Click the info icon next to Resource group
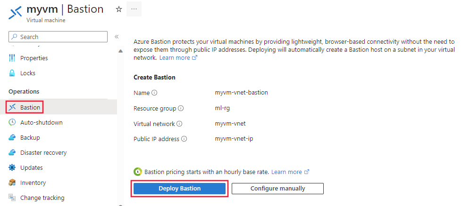The height and width of the screenshot is (206, 462). point(181,109)
